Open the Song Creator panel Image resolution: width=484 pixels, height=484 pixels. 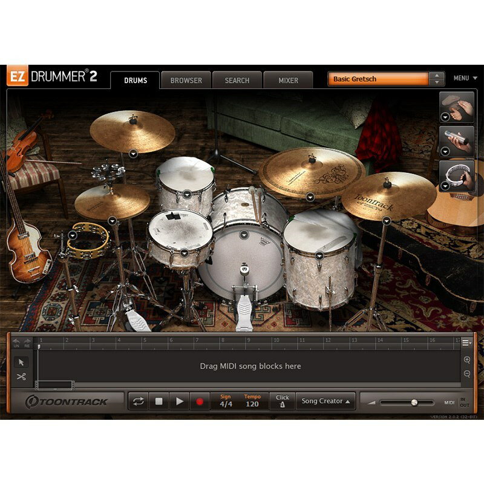tap(325, 401)
